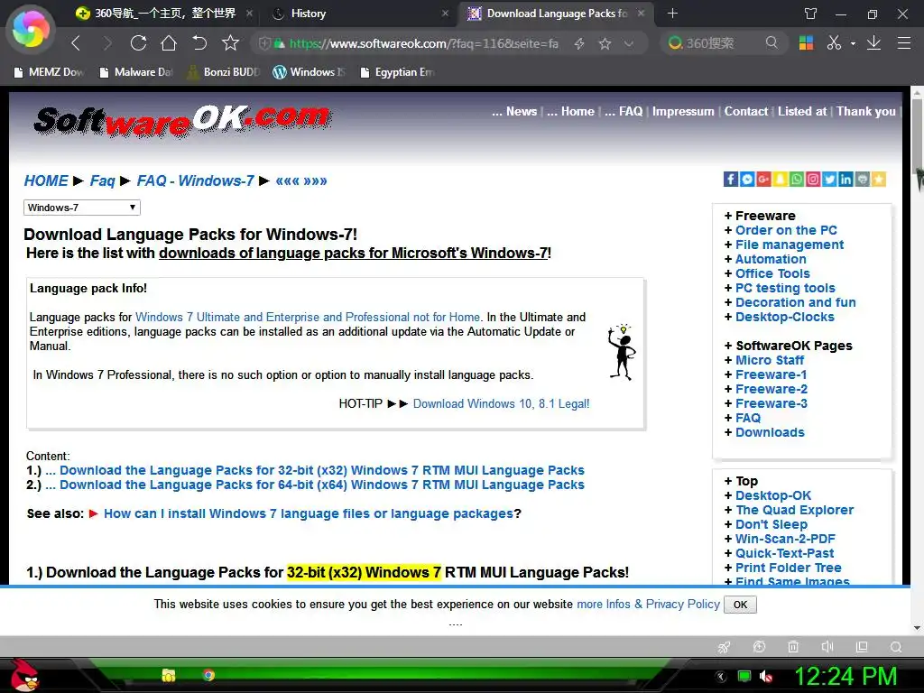Click the rocket accelerator icon in status bar

coord(725,647)
